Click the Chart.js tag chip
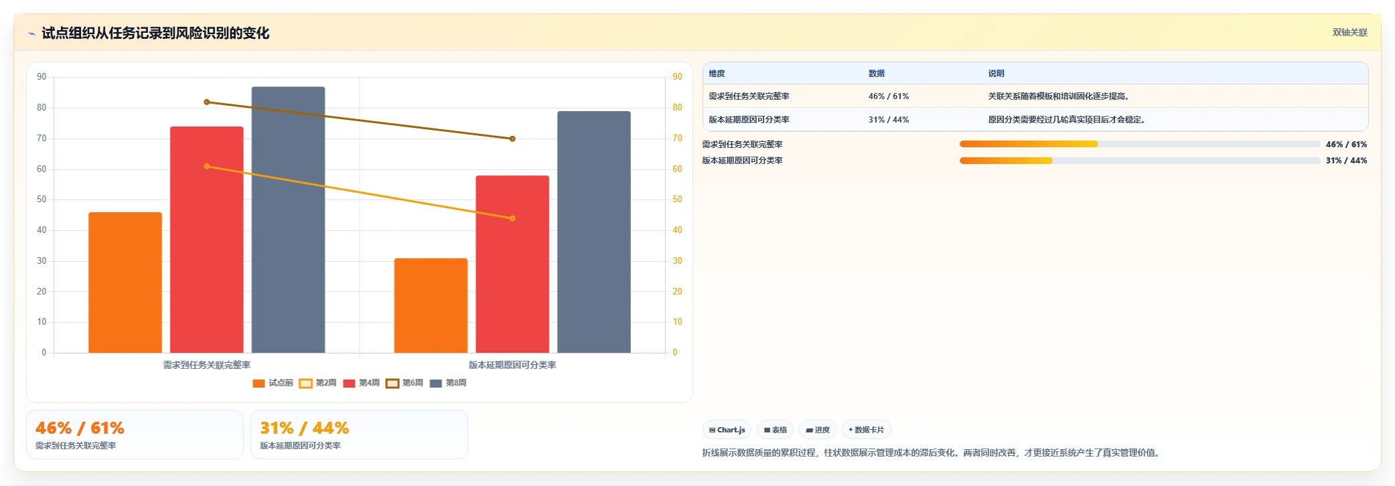 coord(727,430)
